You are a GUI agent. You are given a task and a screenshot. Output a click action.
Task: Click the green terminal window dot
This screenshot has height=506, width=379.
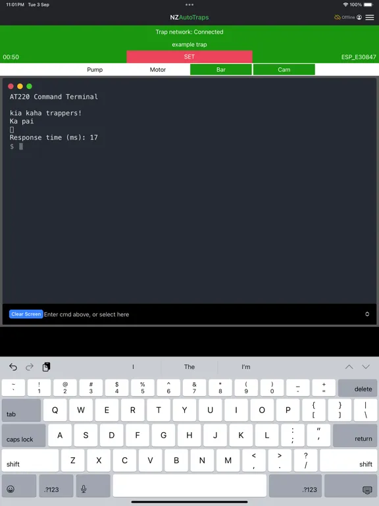pyautogui.click(x=30, y=86)
